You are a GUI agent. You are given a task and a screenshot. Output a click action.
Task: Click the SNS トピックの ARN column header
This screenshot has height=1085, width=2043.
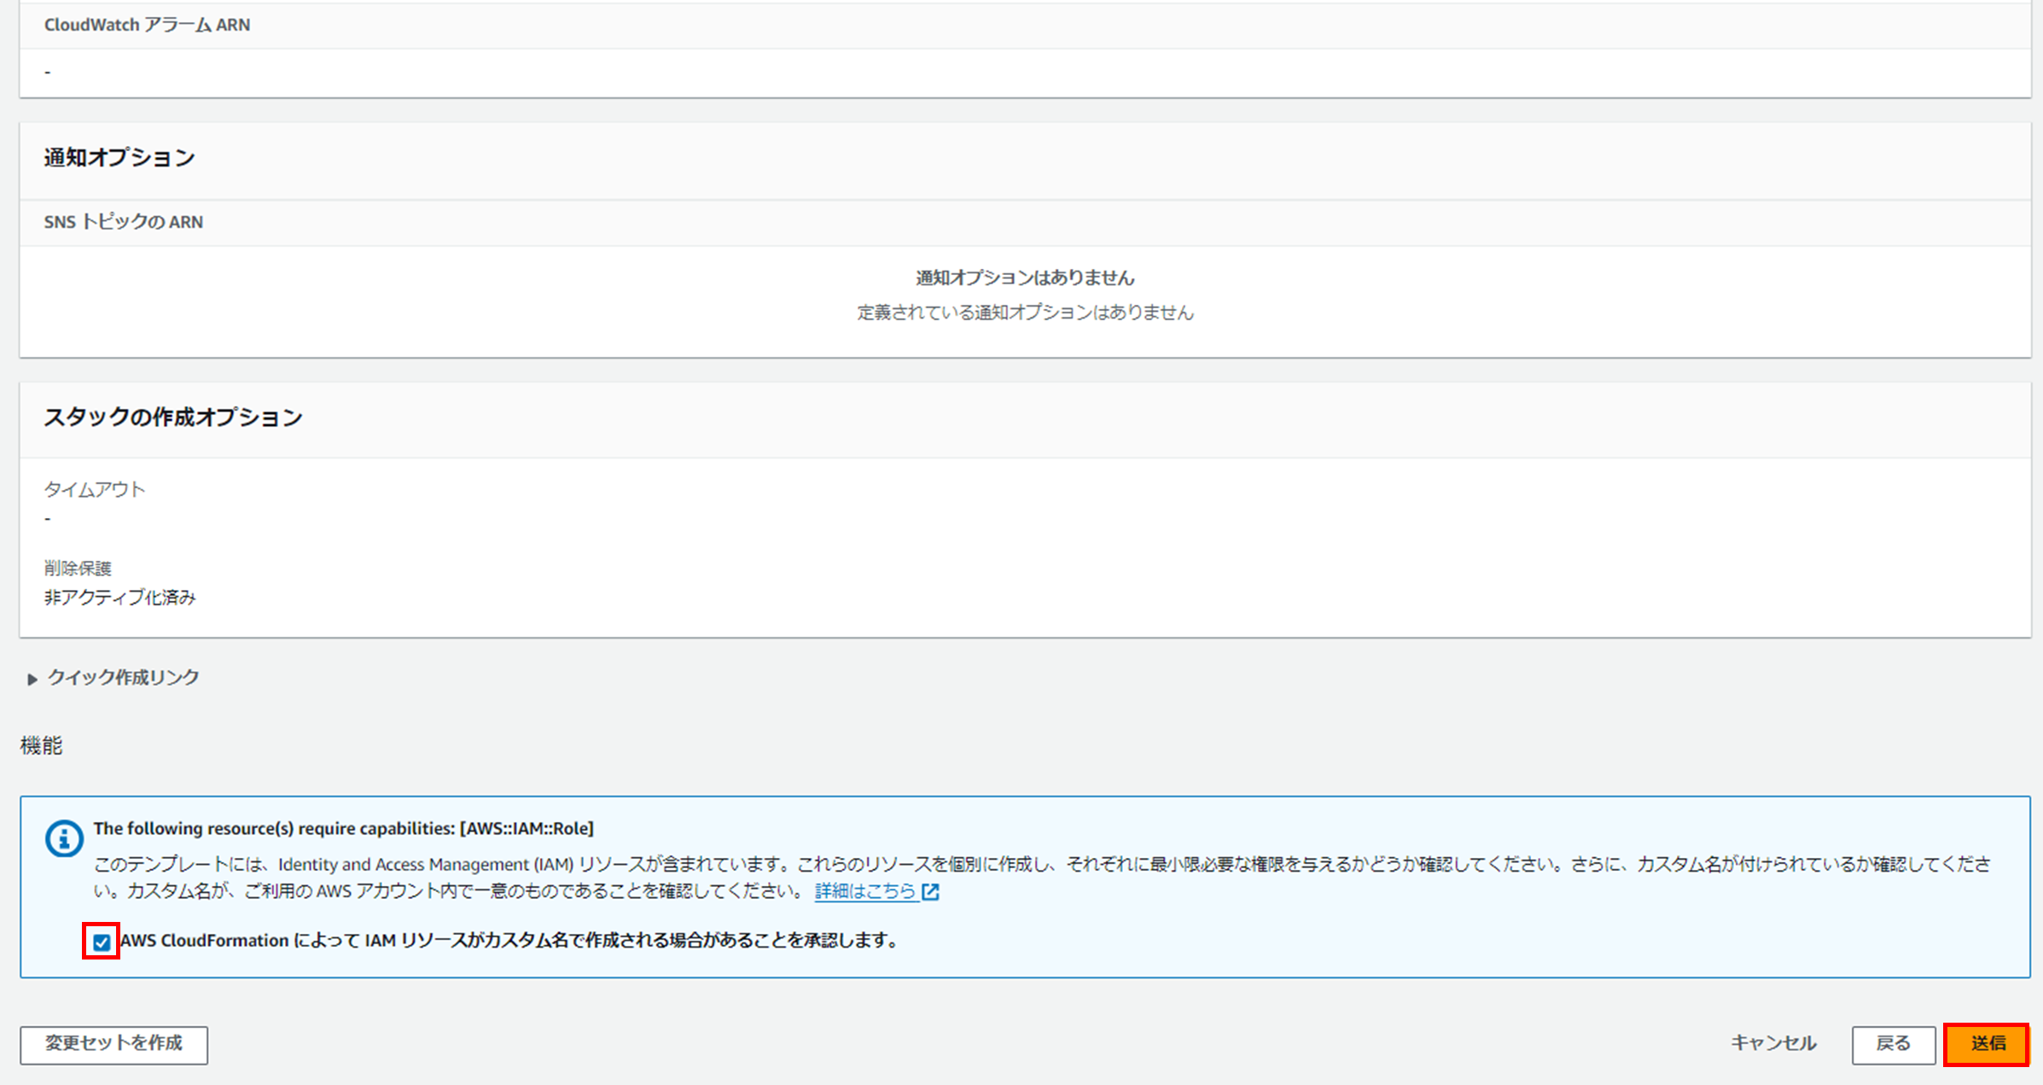124,222
